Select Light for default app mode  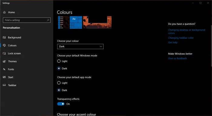[x=59, y=83]
